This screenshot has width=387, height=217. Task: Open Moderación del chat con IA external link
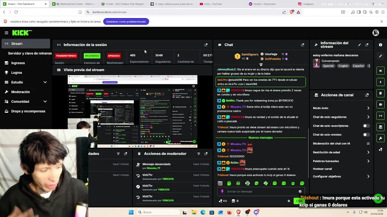click(368, 143)
